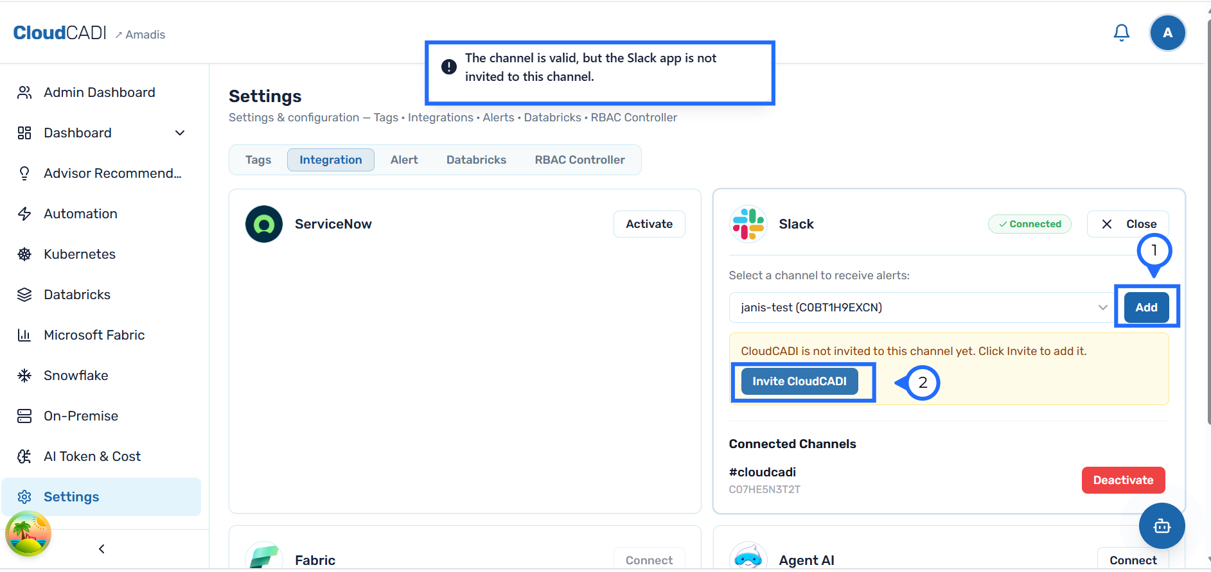
Task: Open the RBAC Controller tab
Action: (x=579, y=160)
